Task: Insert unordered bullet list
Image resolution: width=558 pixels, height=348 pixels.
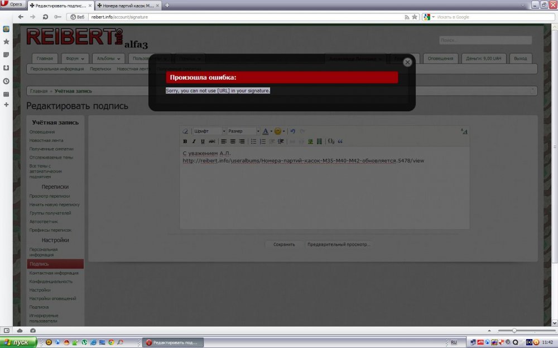Action: [254, 141]
